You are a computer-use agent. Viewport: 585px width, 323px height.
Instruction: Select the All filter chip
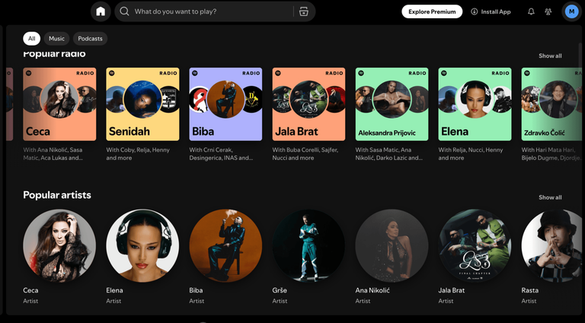pyautogui.click(x=31, y=38)
